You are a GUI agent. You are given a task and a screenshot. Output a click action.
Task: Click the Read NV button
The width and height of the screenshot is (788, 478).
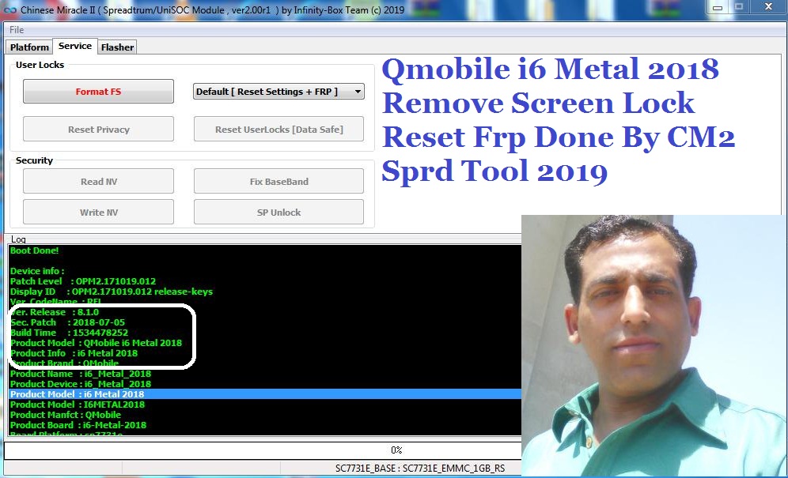point(98,181)
